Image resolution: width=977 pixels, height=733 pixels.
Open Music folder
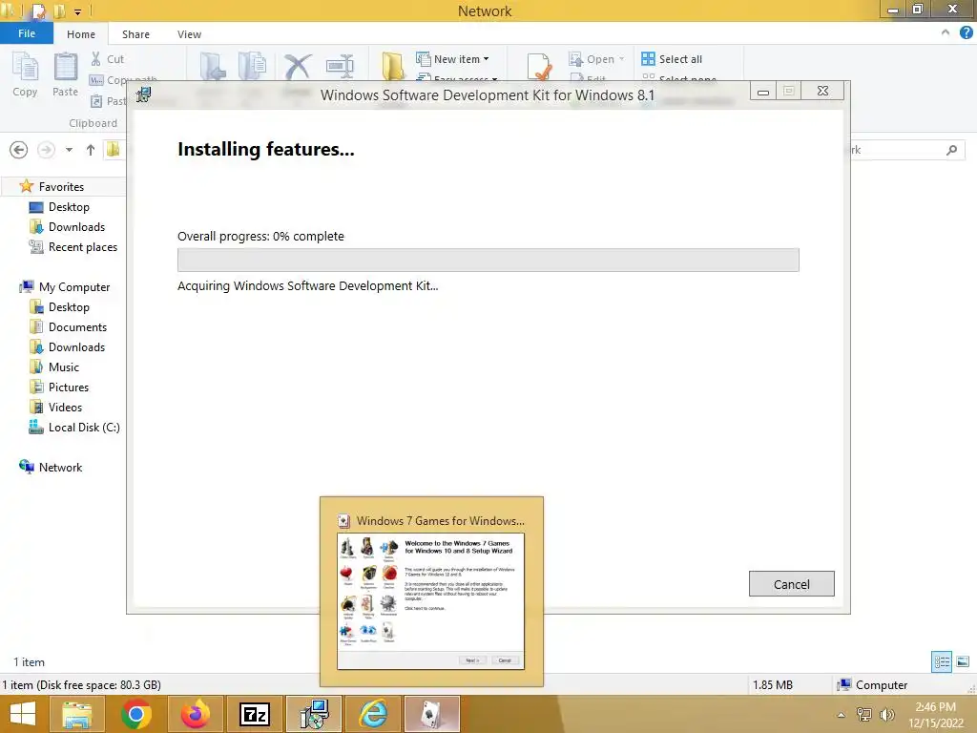pos(64,367)
